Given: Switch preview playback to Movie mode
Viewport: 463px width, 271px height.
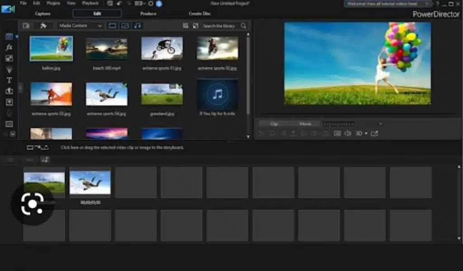Looking at the screenshot, I should 307,123.
